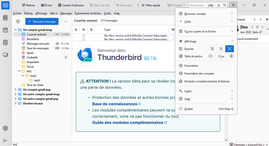
Task: Collapse the spaces toolbar arrow icon
Action: click(x=5, y=141)
